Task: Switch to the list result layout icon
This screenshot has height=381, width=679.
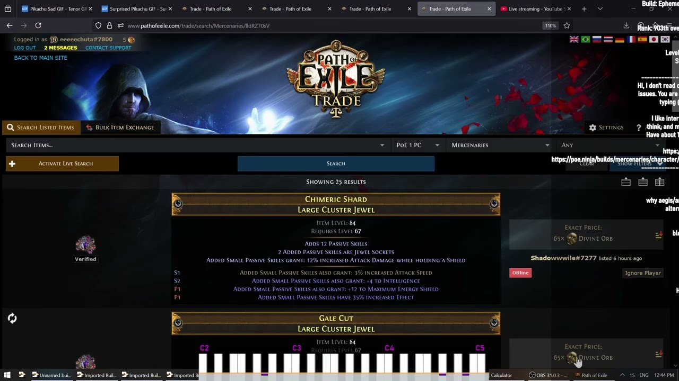Action: 643,182
